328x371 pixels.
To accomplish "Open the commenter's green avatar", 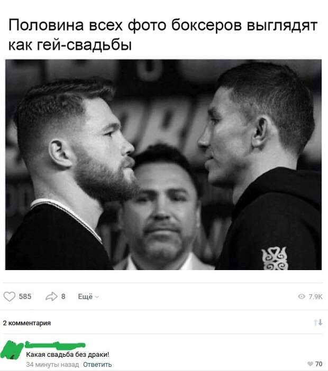I will [11, 350].
